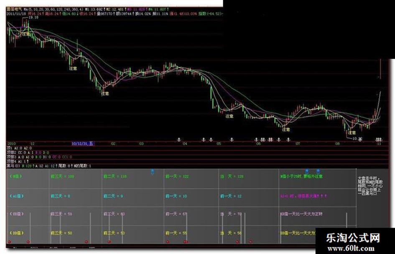Image resolution: width=395 pixels, height=254 pixels.
Task: Click the M值 cell 前二天 = 116
Action: click(115, 176)
